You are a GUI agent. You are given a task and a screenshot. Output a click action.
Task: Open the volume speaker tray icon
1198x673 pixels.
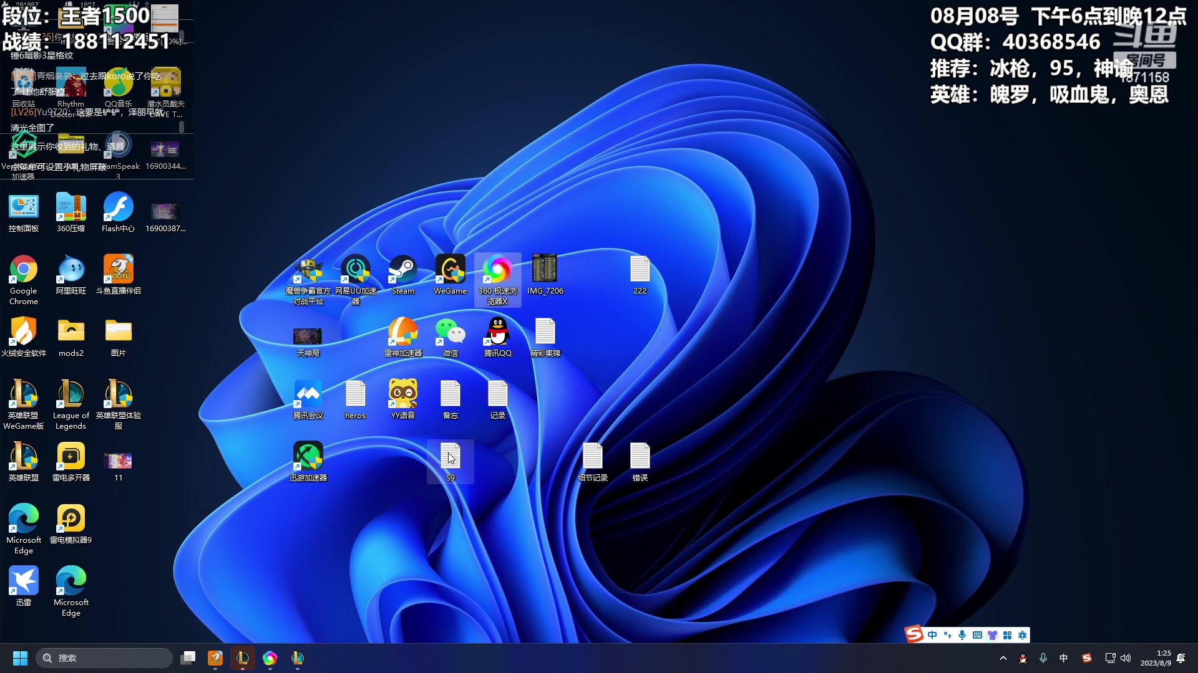click(1126, 658)
